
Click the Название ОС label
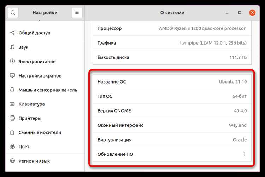click(112, 82)
